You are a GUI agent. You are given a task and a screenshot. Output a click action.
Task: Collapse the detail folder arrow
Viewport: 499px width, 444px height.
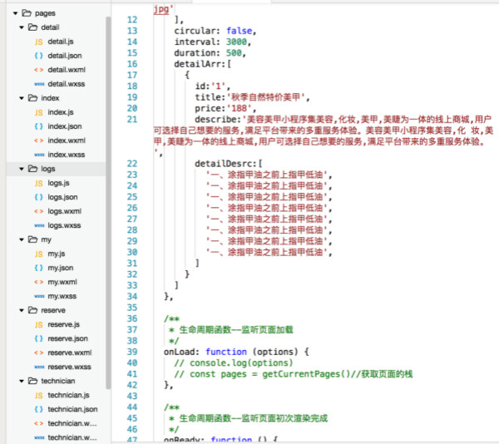tap(22, 27)
